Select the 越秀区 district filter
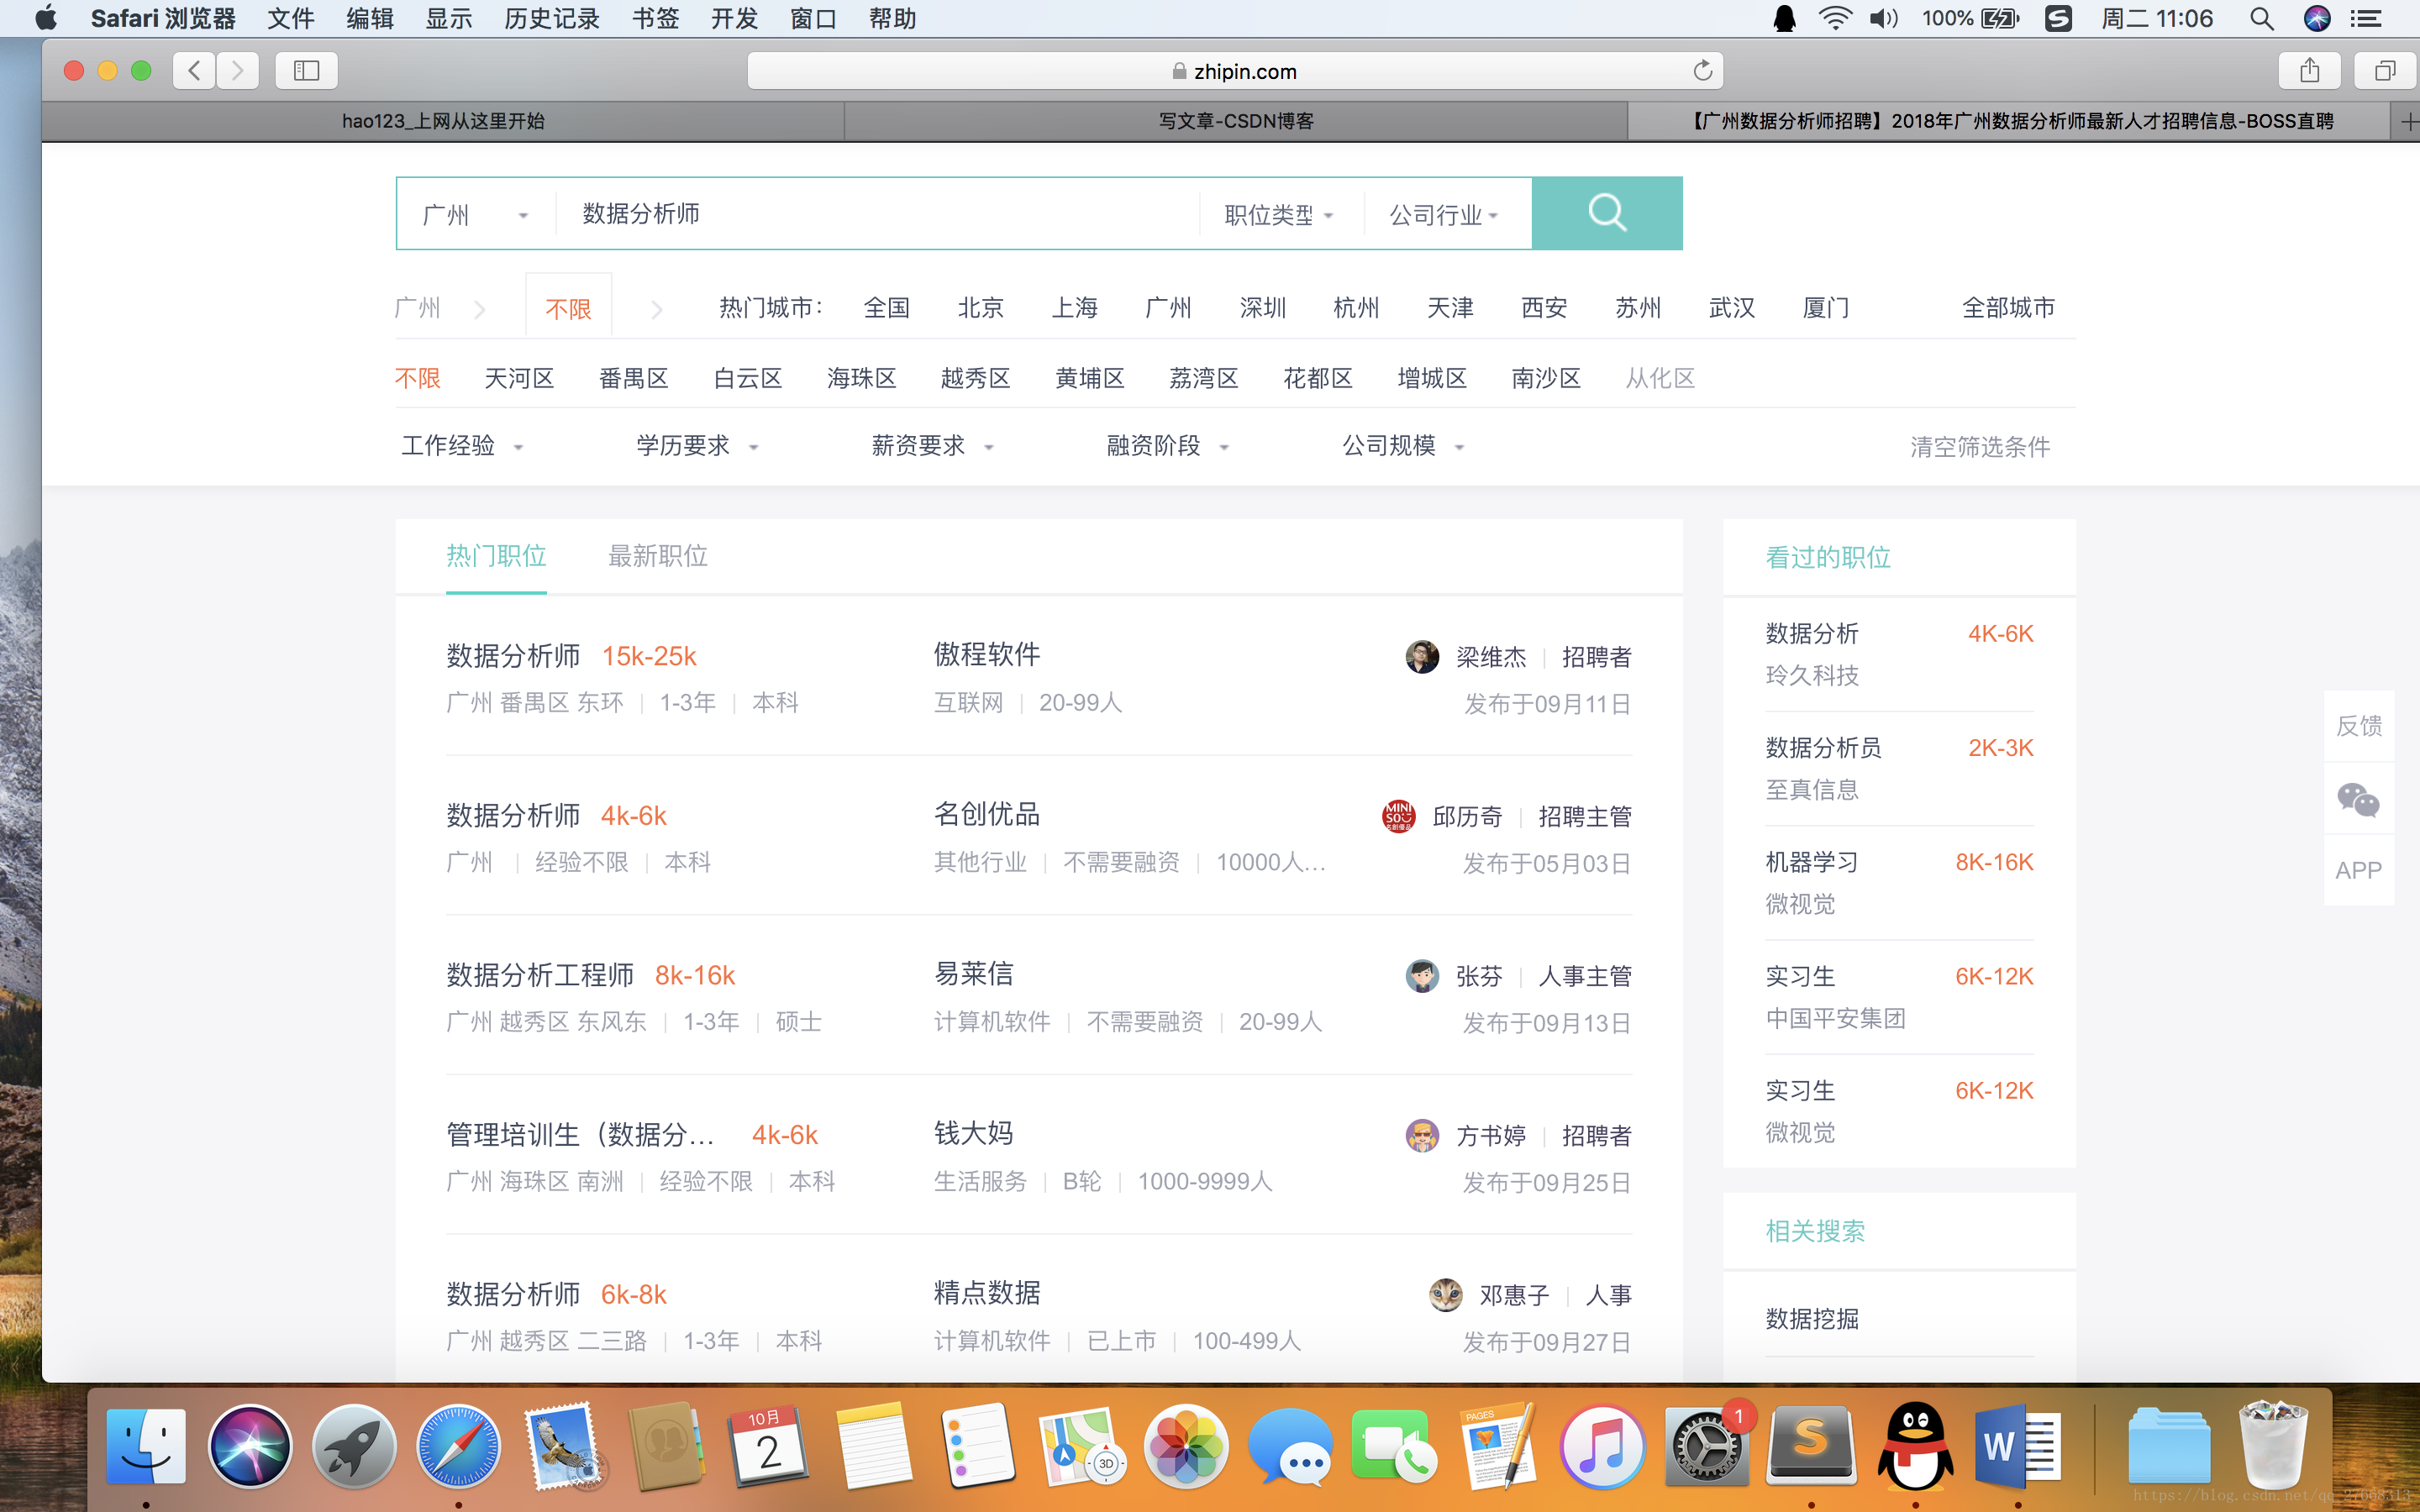Screen dimensions: 2420x1512 click(x=975, y=378)
